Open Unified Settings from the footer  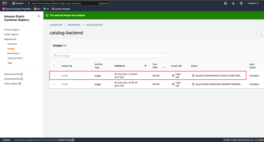(x=66, y=140)
